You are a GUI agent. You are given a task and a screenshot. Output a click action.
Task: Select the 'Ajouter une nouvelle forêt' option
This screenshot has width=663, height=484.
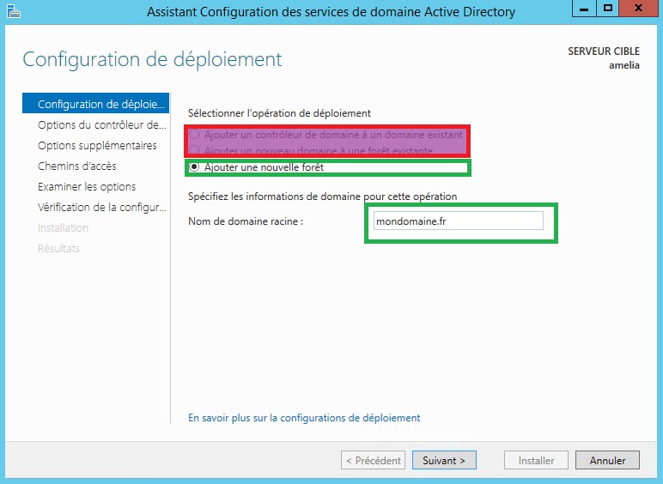[x=194, y=166]
